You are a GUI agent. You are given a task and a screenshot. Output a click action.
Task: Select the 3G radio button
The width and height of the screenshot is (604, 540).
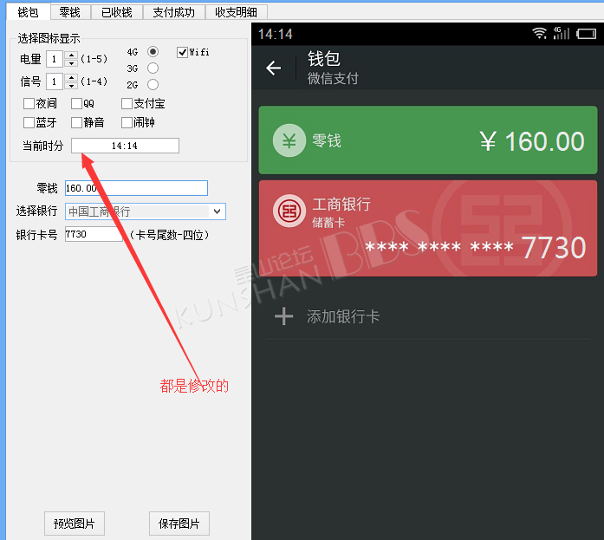[x=153, y=68]
